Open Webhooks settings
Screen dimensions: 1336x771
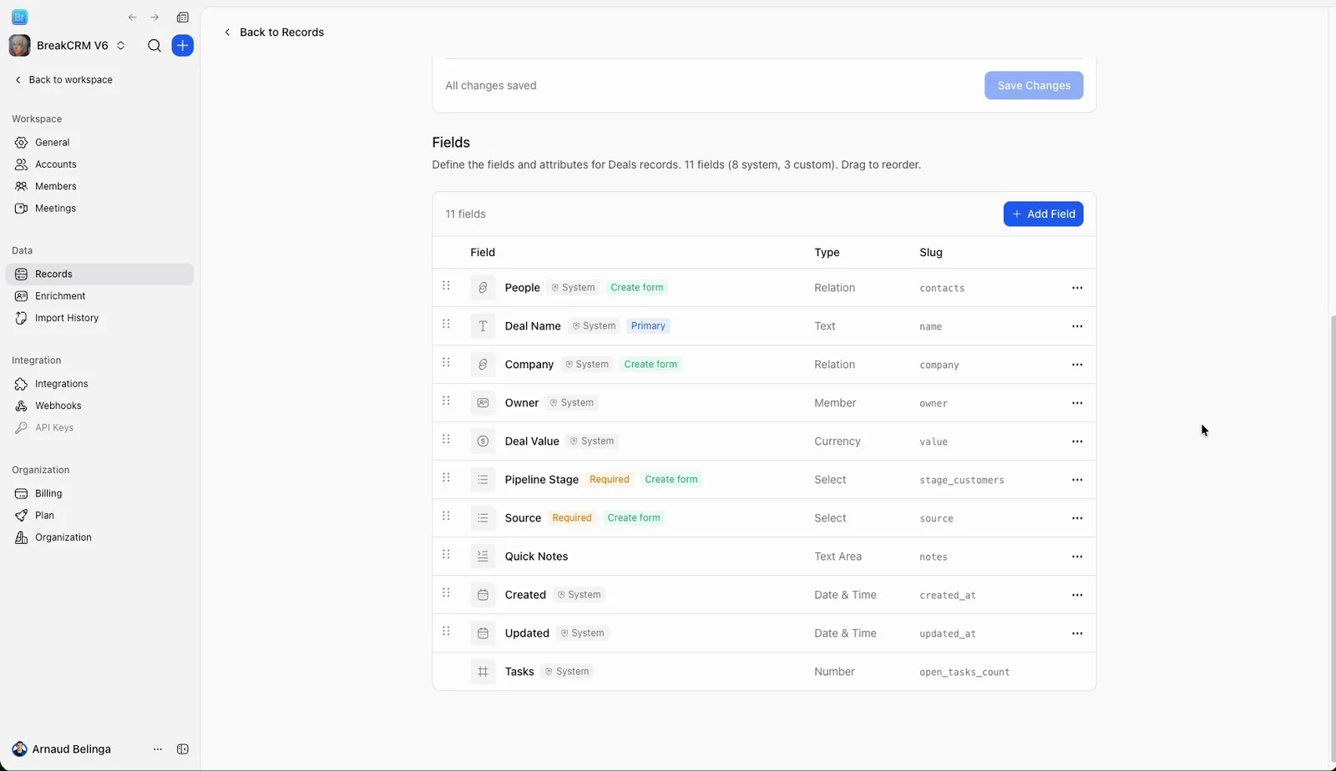click(99, 406)
